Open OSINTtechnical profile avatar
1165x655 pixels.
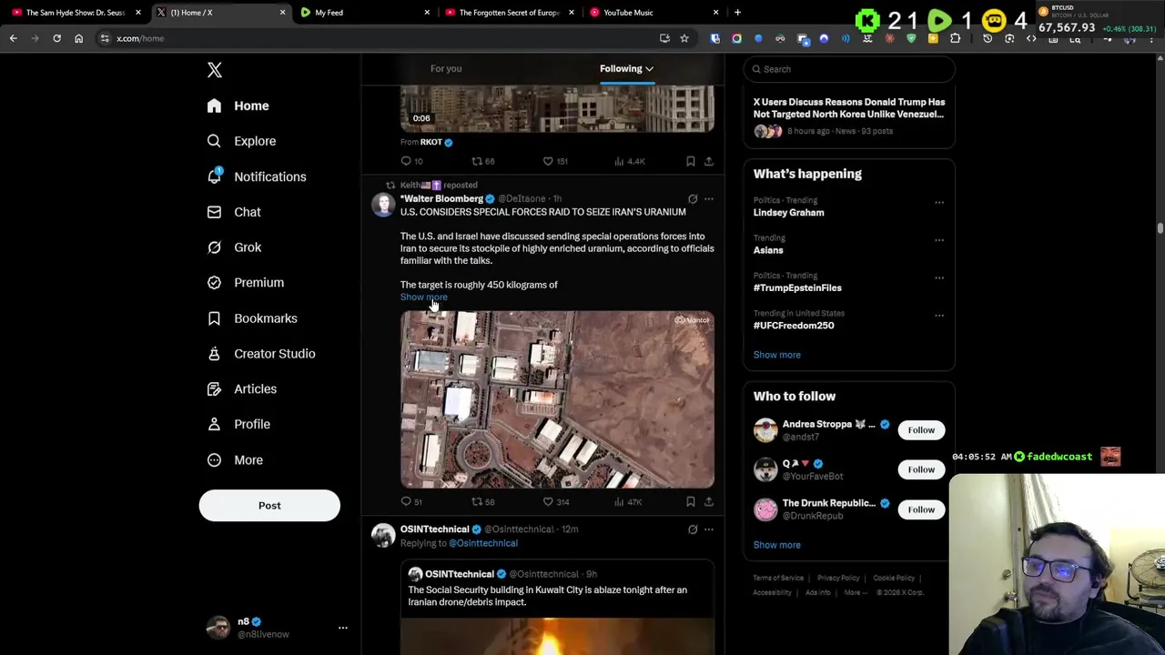[x=383, y=535]
